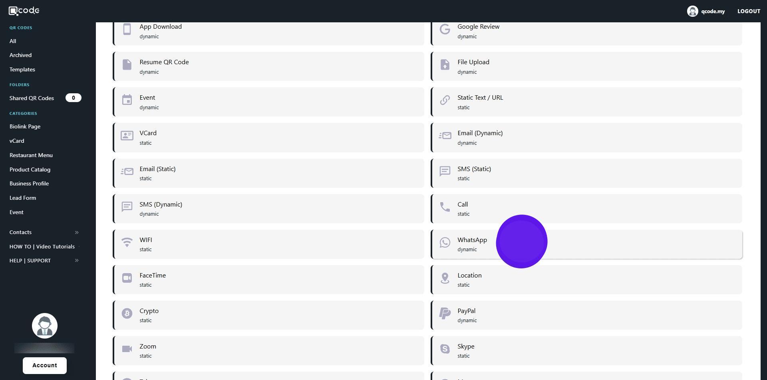This screenshot has height=380, width=767.
Task: Choose Email (Static) label
Action: [157, 169]
